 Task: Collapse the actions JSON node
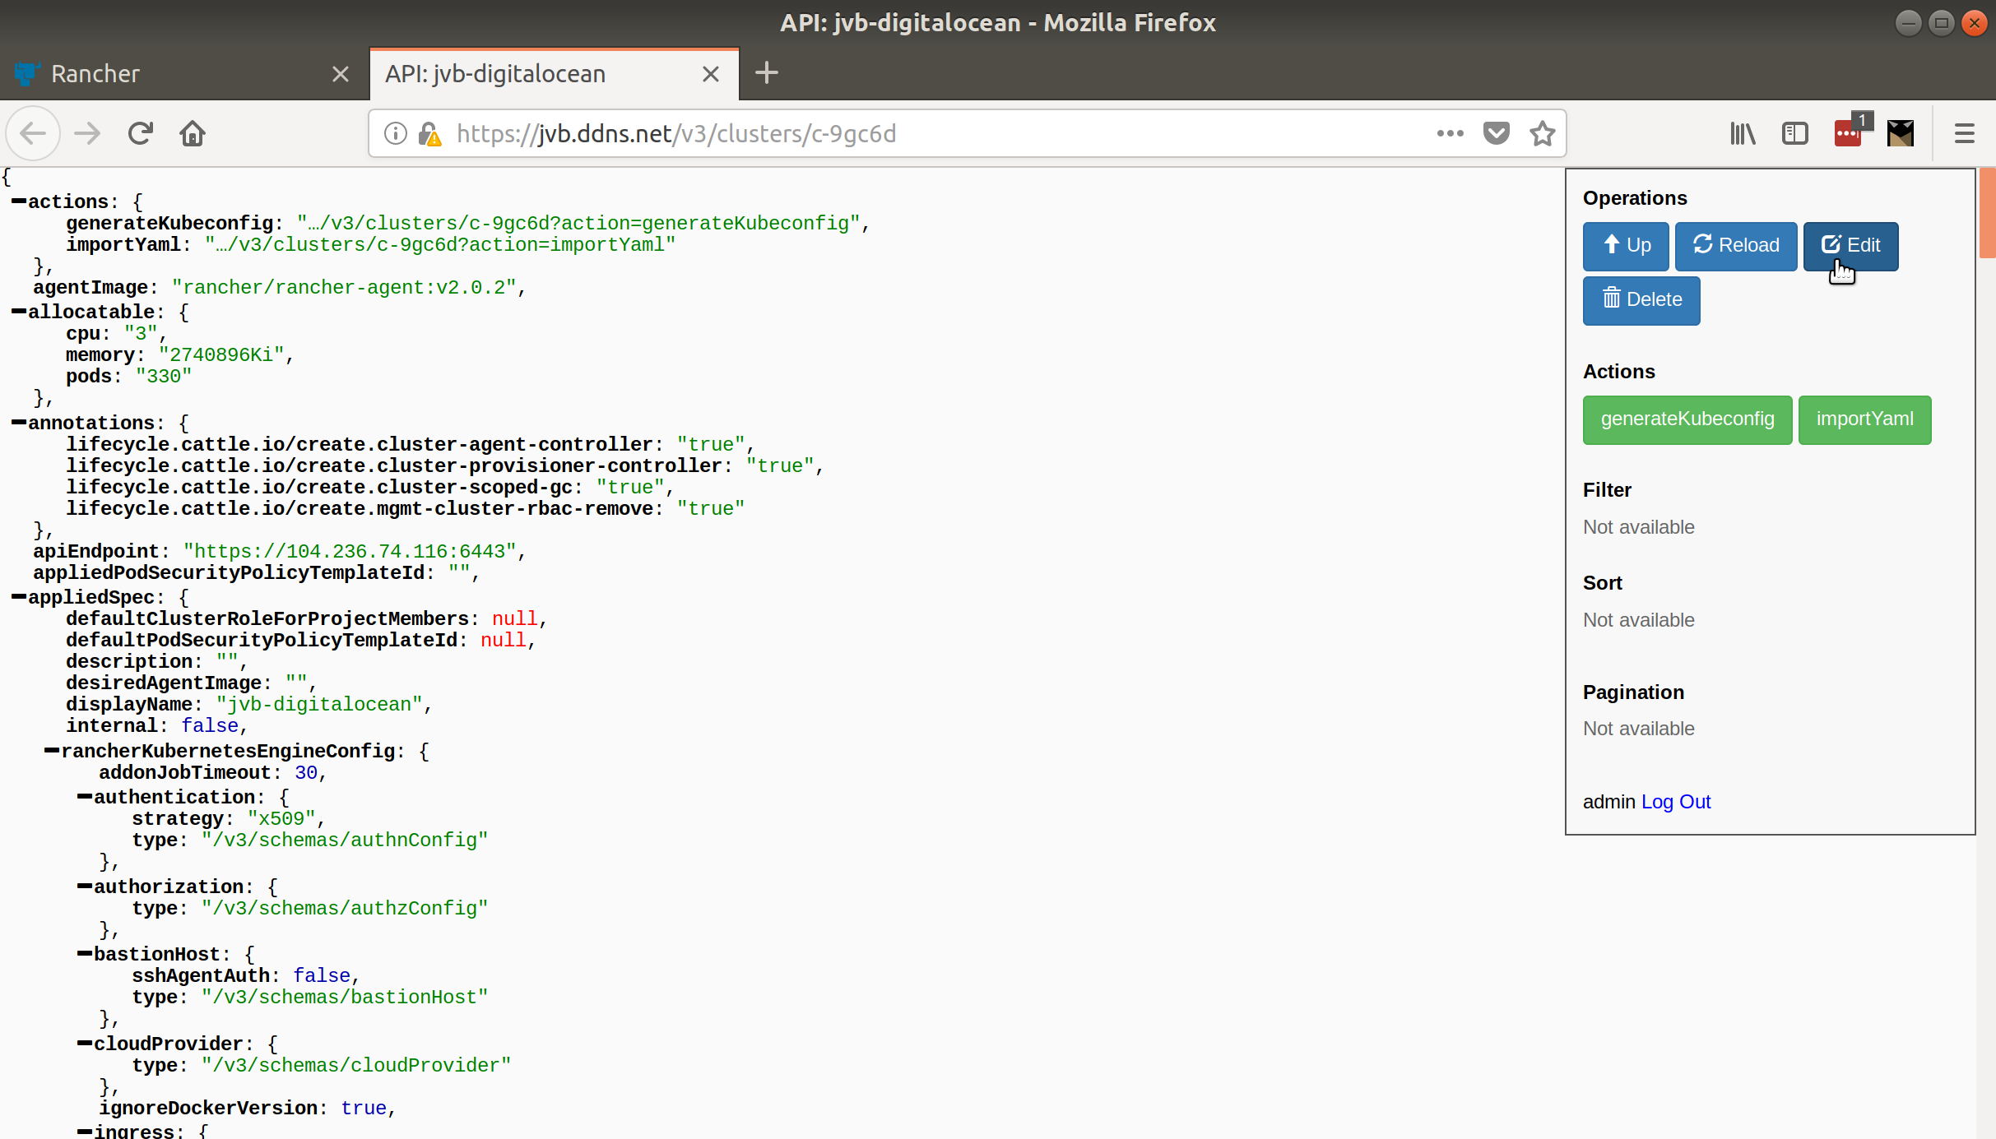(19, 201)
